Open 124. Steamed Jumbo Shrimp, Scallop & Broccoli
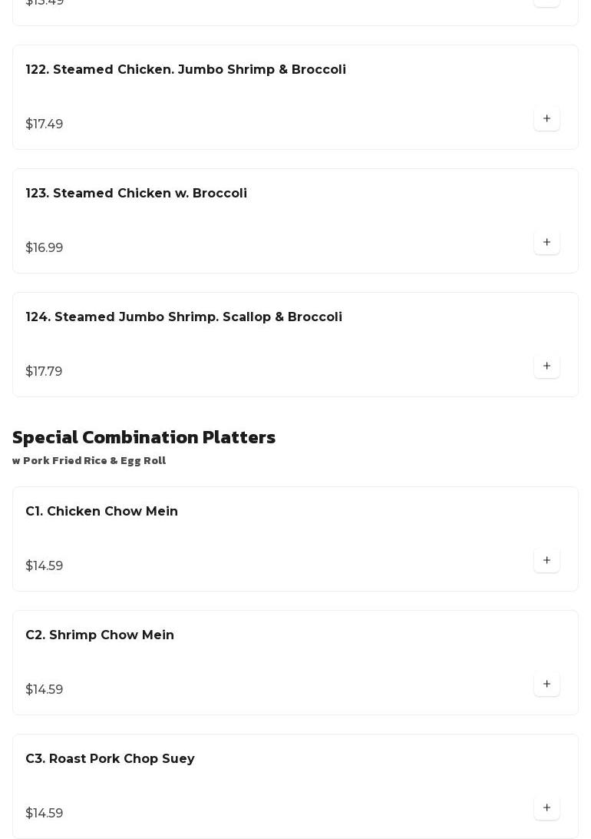The width and height of the screenshot is (591, 839). click(x=184, y=317)
